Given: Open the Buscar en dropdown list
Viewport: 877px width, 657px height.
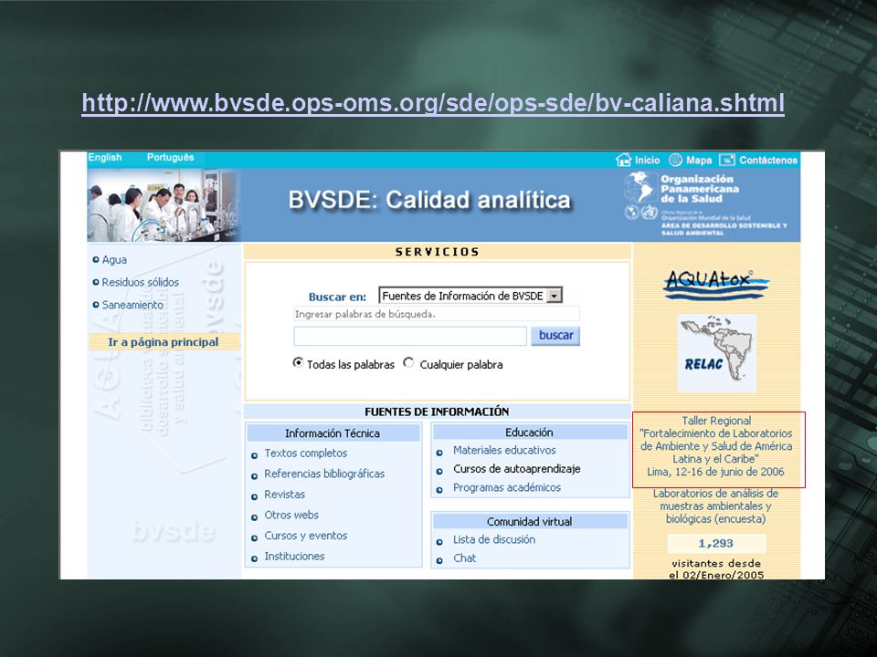Looking at the screenshot, I should pyautogui.click(x=470, y=296).
